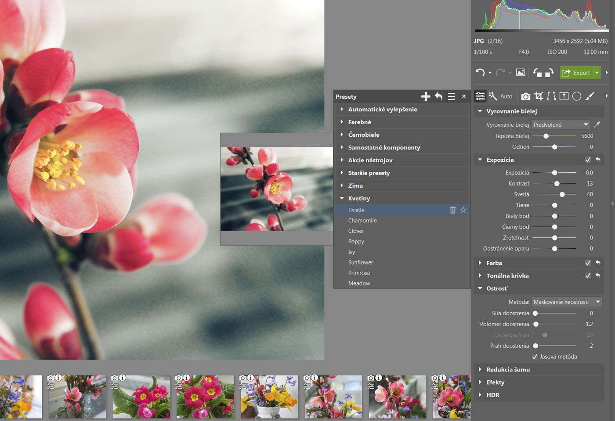The image size is (615, 421).
Task: Open the undo history dropdown arrow
Action: [x=490, y=73]
